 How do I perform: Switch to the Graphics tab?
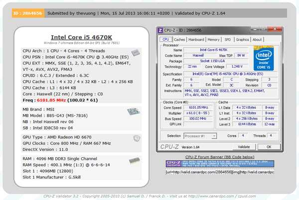[x=242, y=40]
